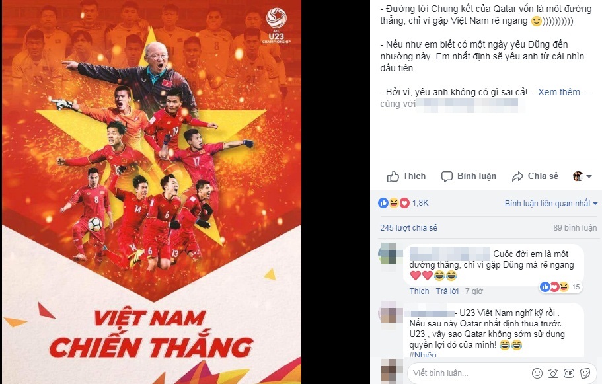The height and width of the screenshot is (384, 602).
Task: Expand the profile avatar selector dropdown
Action: click(x=582, y=176)
